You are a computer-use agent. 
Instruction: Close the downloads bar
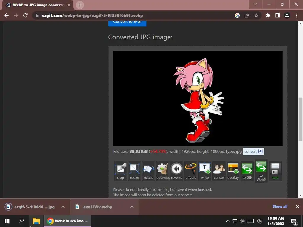298,207
